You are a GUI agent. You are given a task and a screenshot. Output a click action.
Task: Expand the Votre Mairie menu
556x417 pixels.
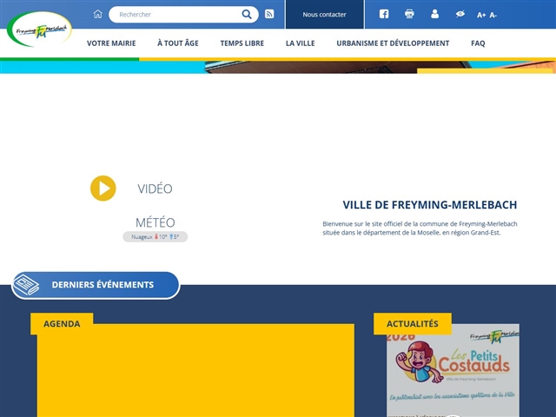coord(111,43)
